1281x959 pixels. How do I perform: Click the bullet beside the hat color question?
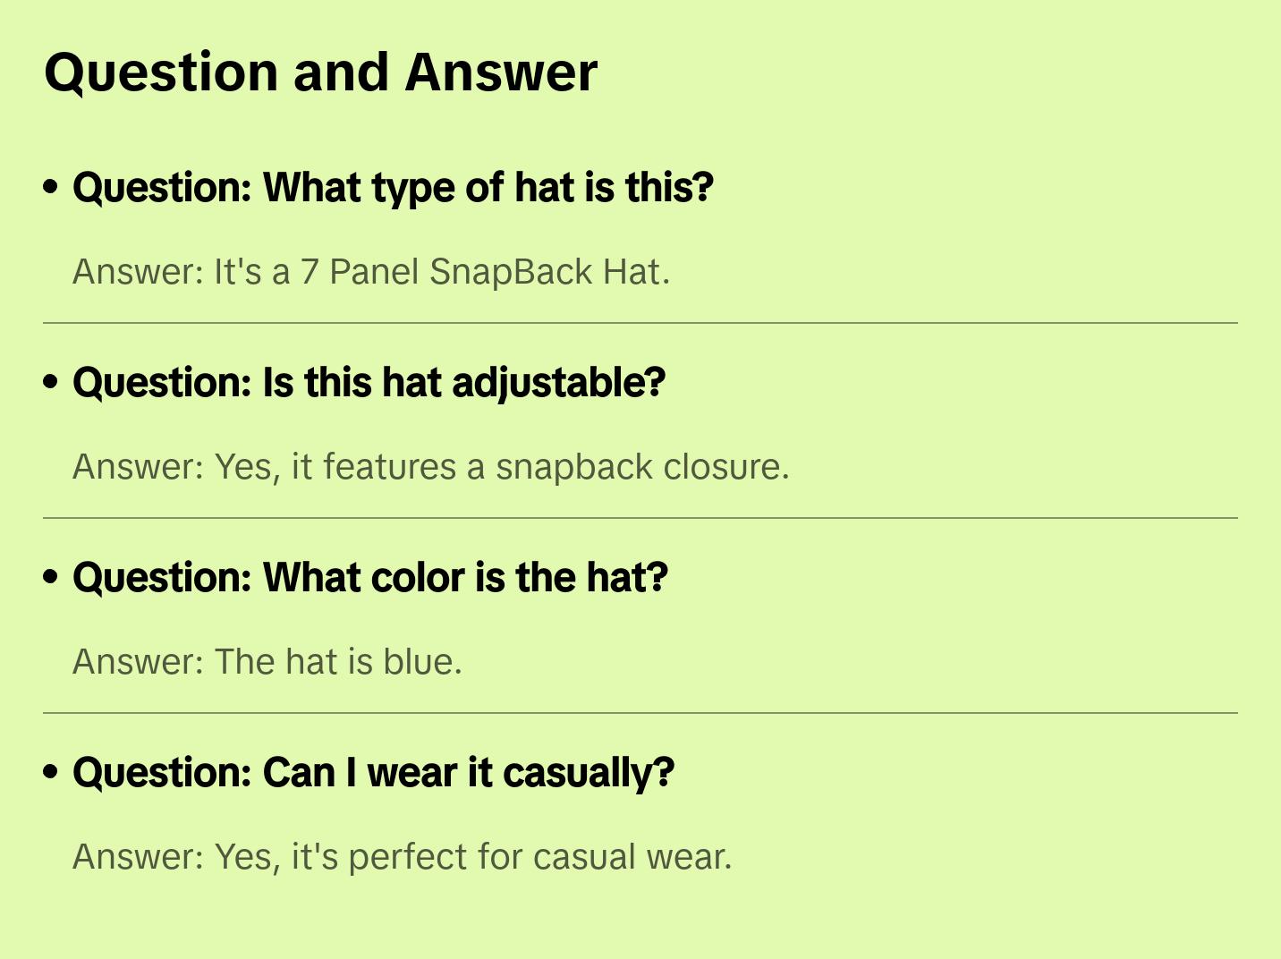point(51,577)
